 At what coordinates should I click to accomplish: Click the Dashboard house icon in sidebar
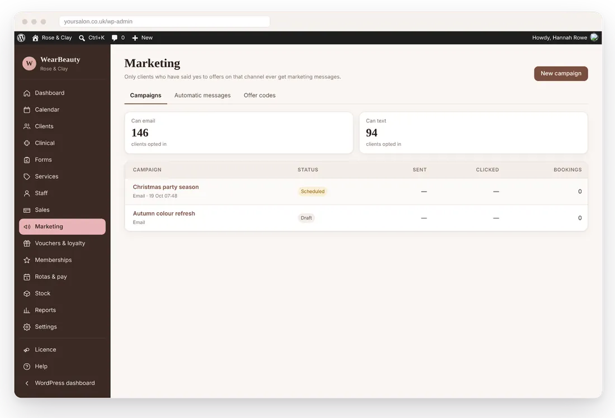click(x=27, y=93)
